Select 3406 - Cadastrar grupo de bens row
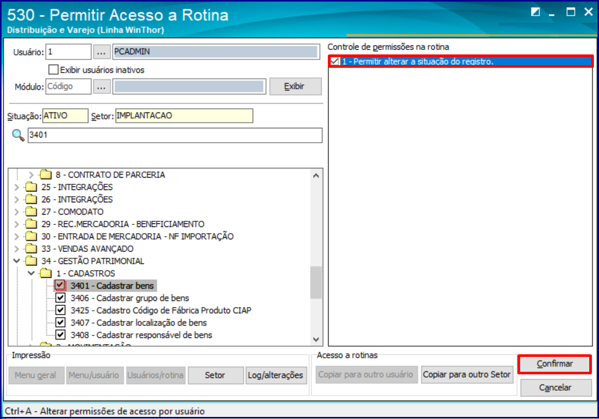Image resolution: width=599 pixels, height=419 pixels. pyautogui.click(x=130, y=298)
